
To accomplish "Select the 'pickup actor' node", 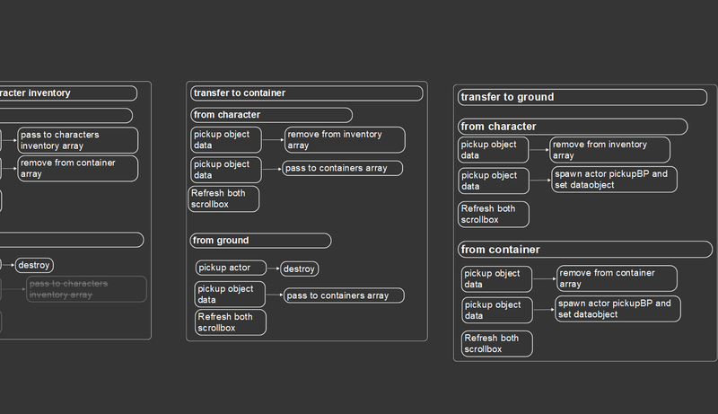I will [x=231, y=268].
